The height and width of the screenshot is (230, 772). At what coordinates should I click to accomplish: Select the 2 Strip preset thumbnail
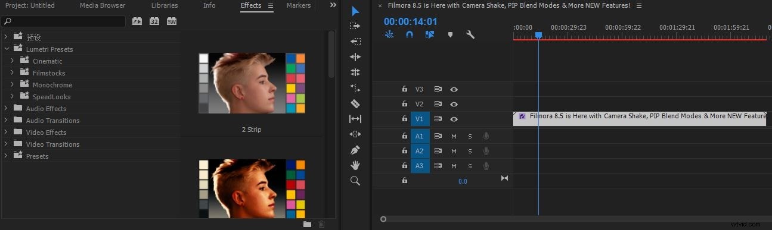tap(252, 83)
